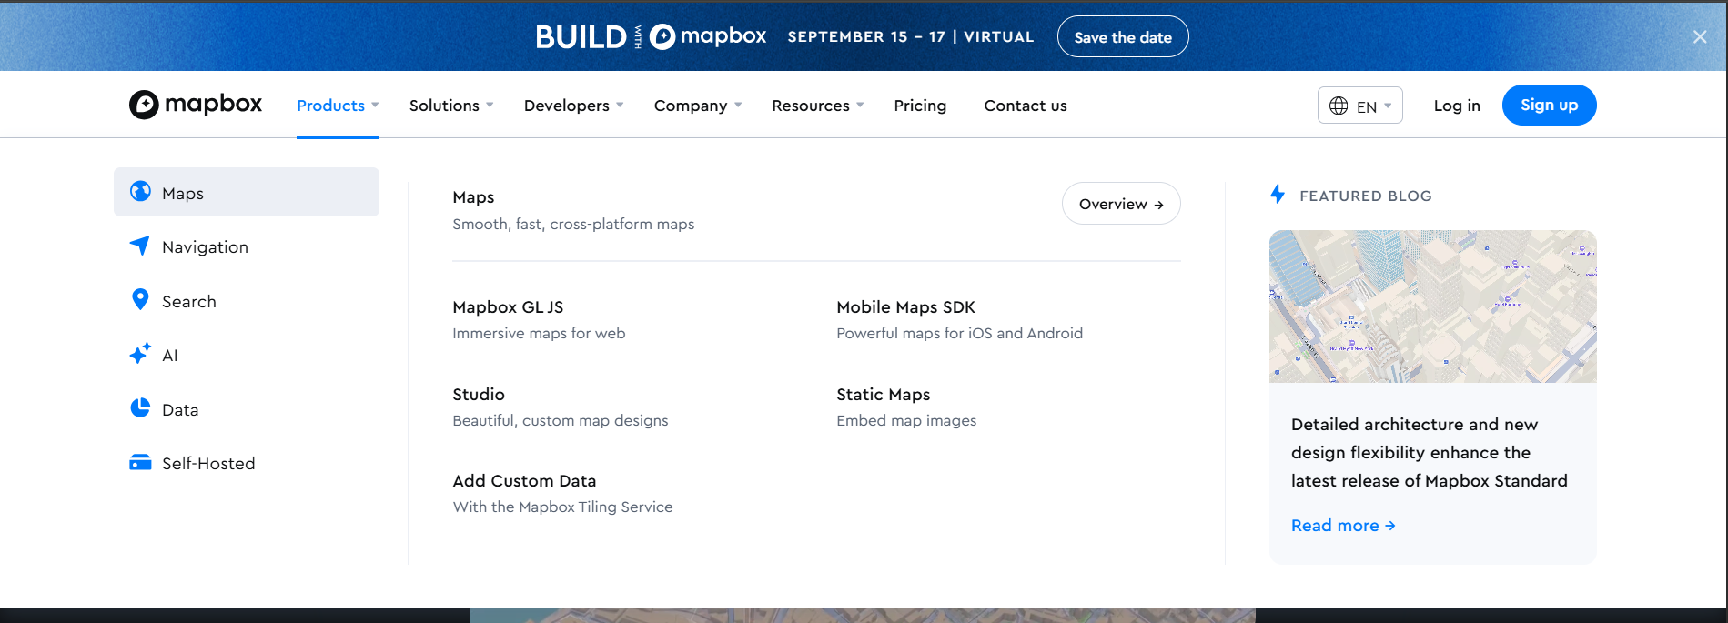Select the Self-Hosted category label
The height and width of the screenshot is (623, 1728).
pyautogui.click(x=208, y=464)
